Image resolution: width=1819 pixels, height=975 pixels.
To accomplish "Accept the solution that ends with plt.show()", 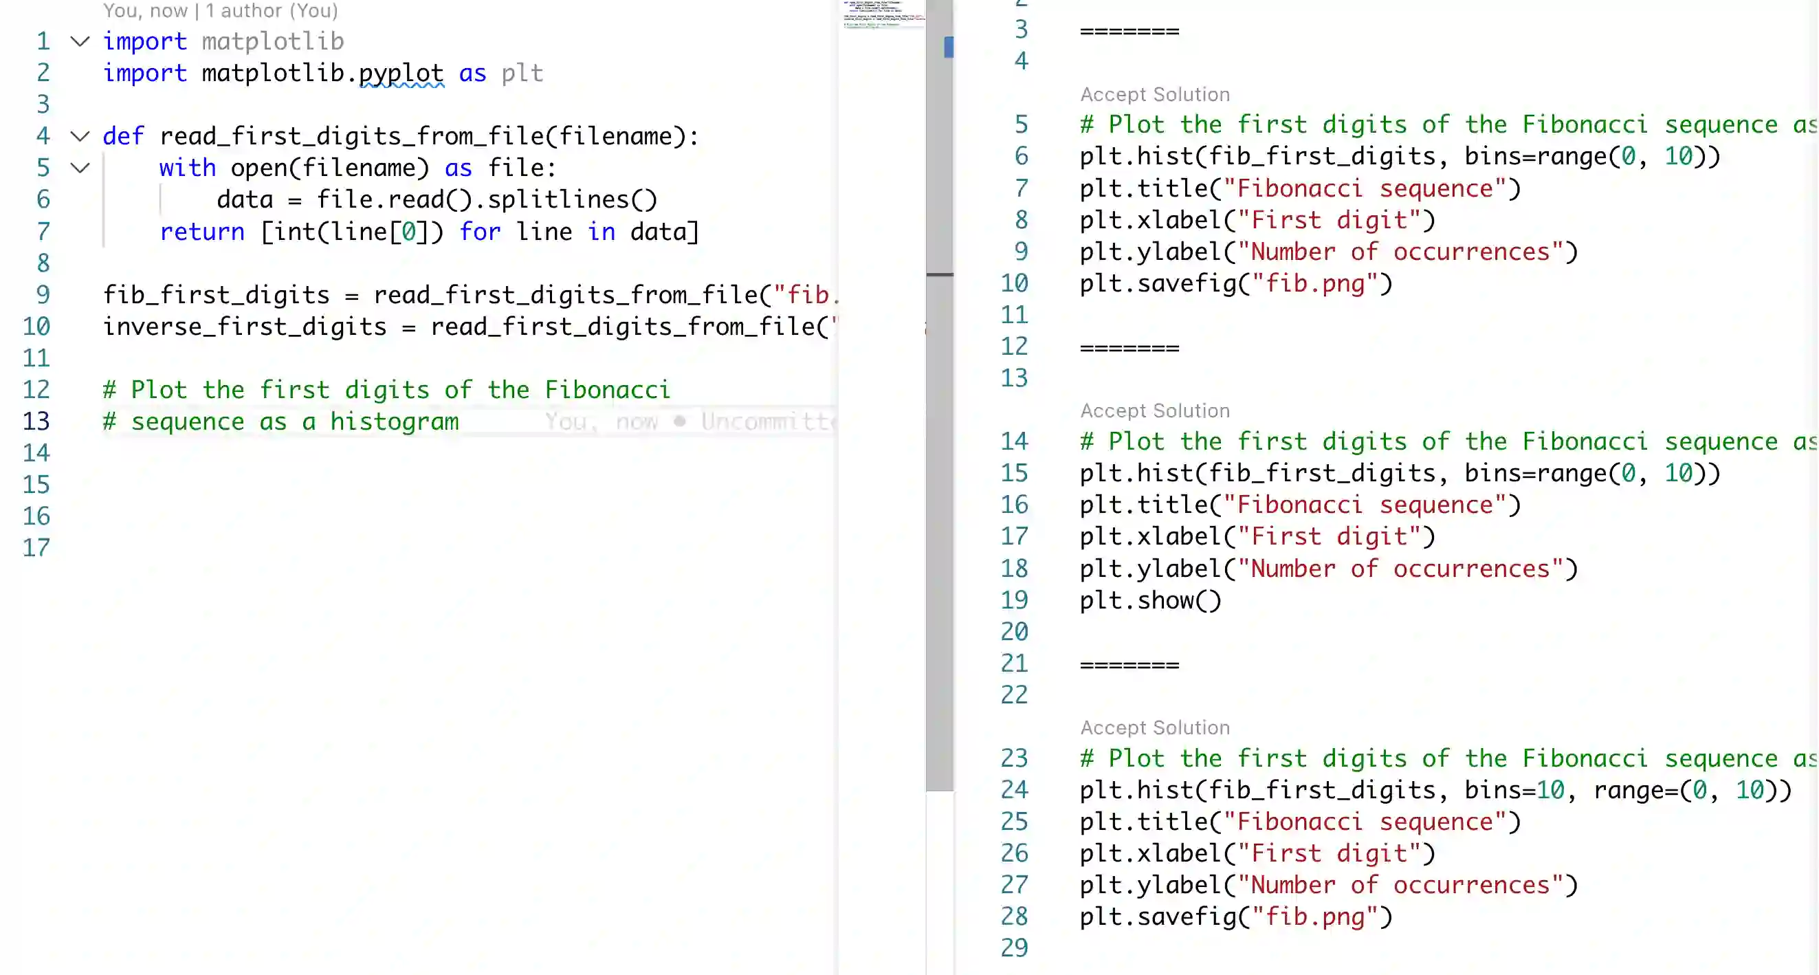I will (1154, 410).
